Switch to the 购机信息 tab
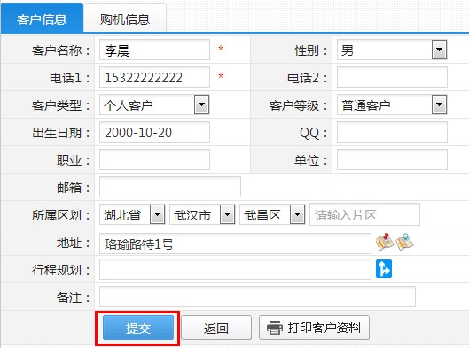469x348 pixels. pos(125,19)
